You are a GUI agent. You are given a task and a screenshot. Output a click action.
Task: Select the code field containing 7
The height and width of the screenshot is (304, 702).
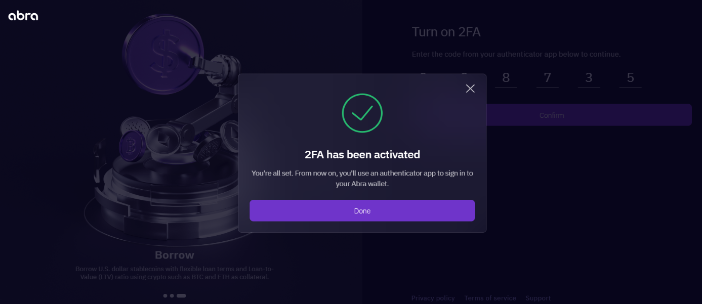547,78
